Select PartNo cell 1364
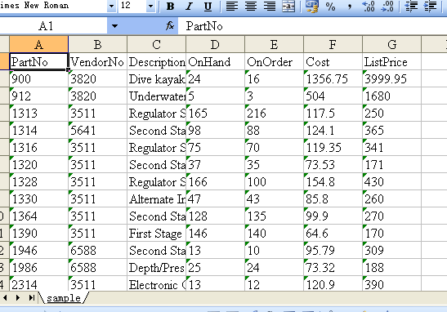447x312 pixels. click(x=38, y=216)
